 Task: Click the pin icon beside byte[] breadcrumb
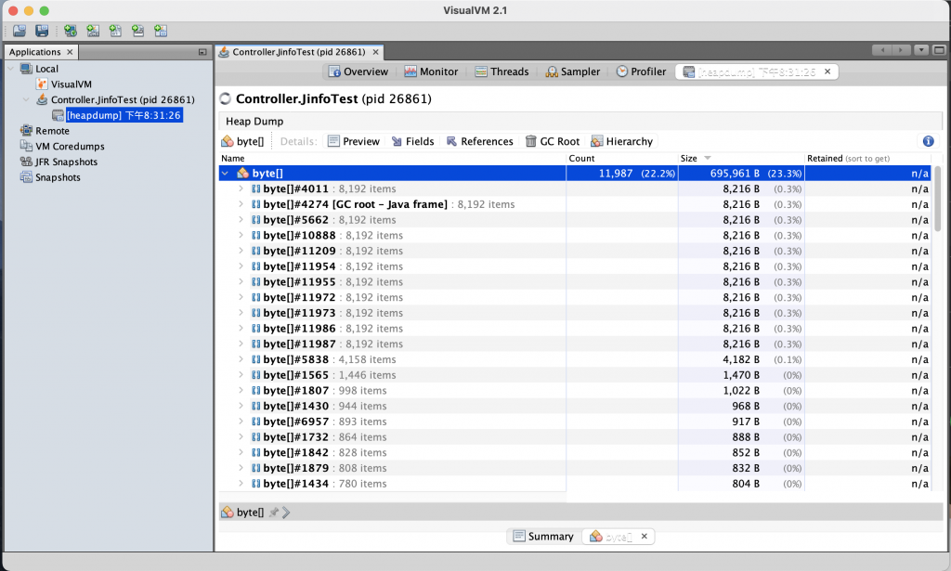(274, 513)
